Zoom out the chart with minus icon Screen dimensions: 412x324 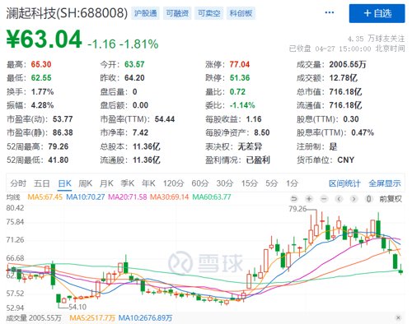[324, 199]
